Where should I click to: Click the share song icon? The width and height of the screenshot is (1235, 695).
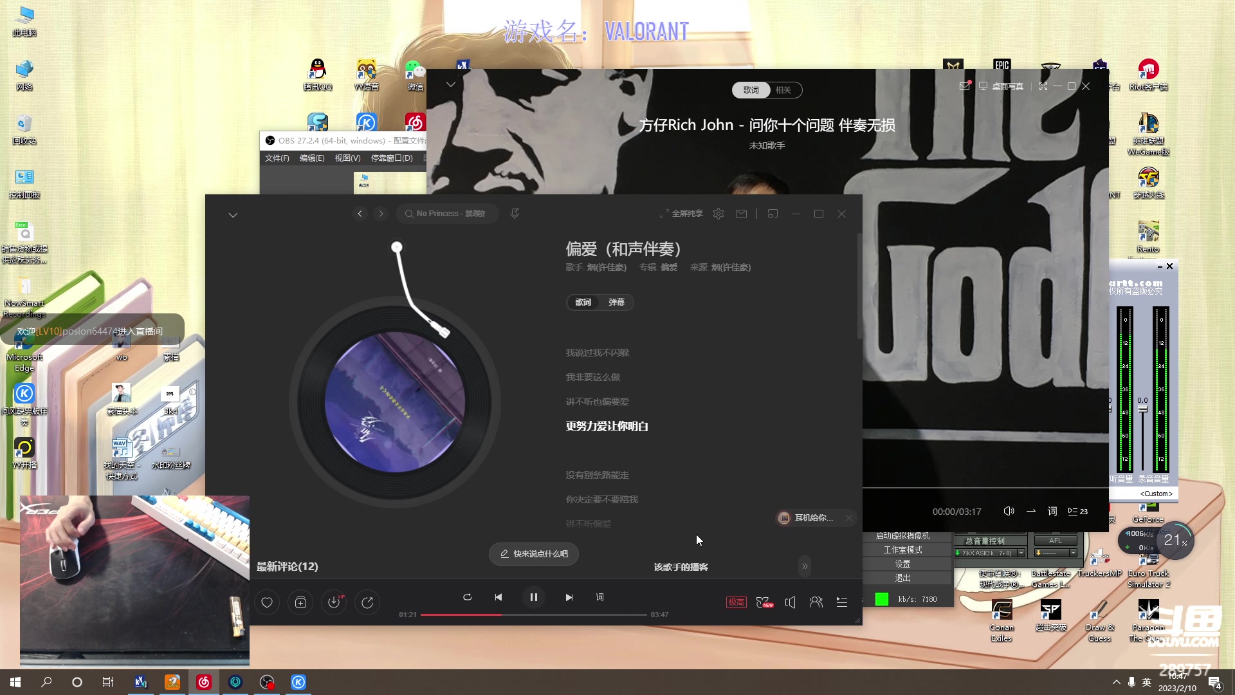(367, 602)
